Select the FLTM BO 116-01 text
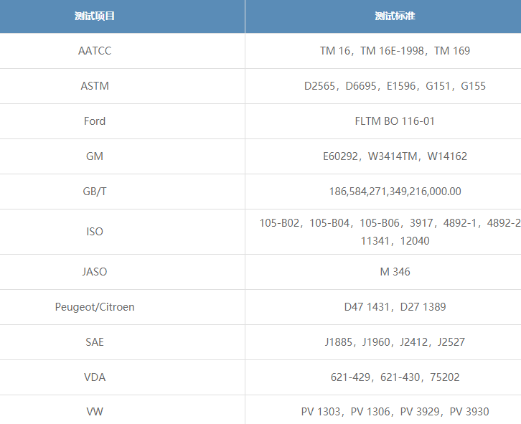 [x=395, y=121]
